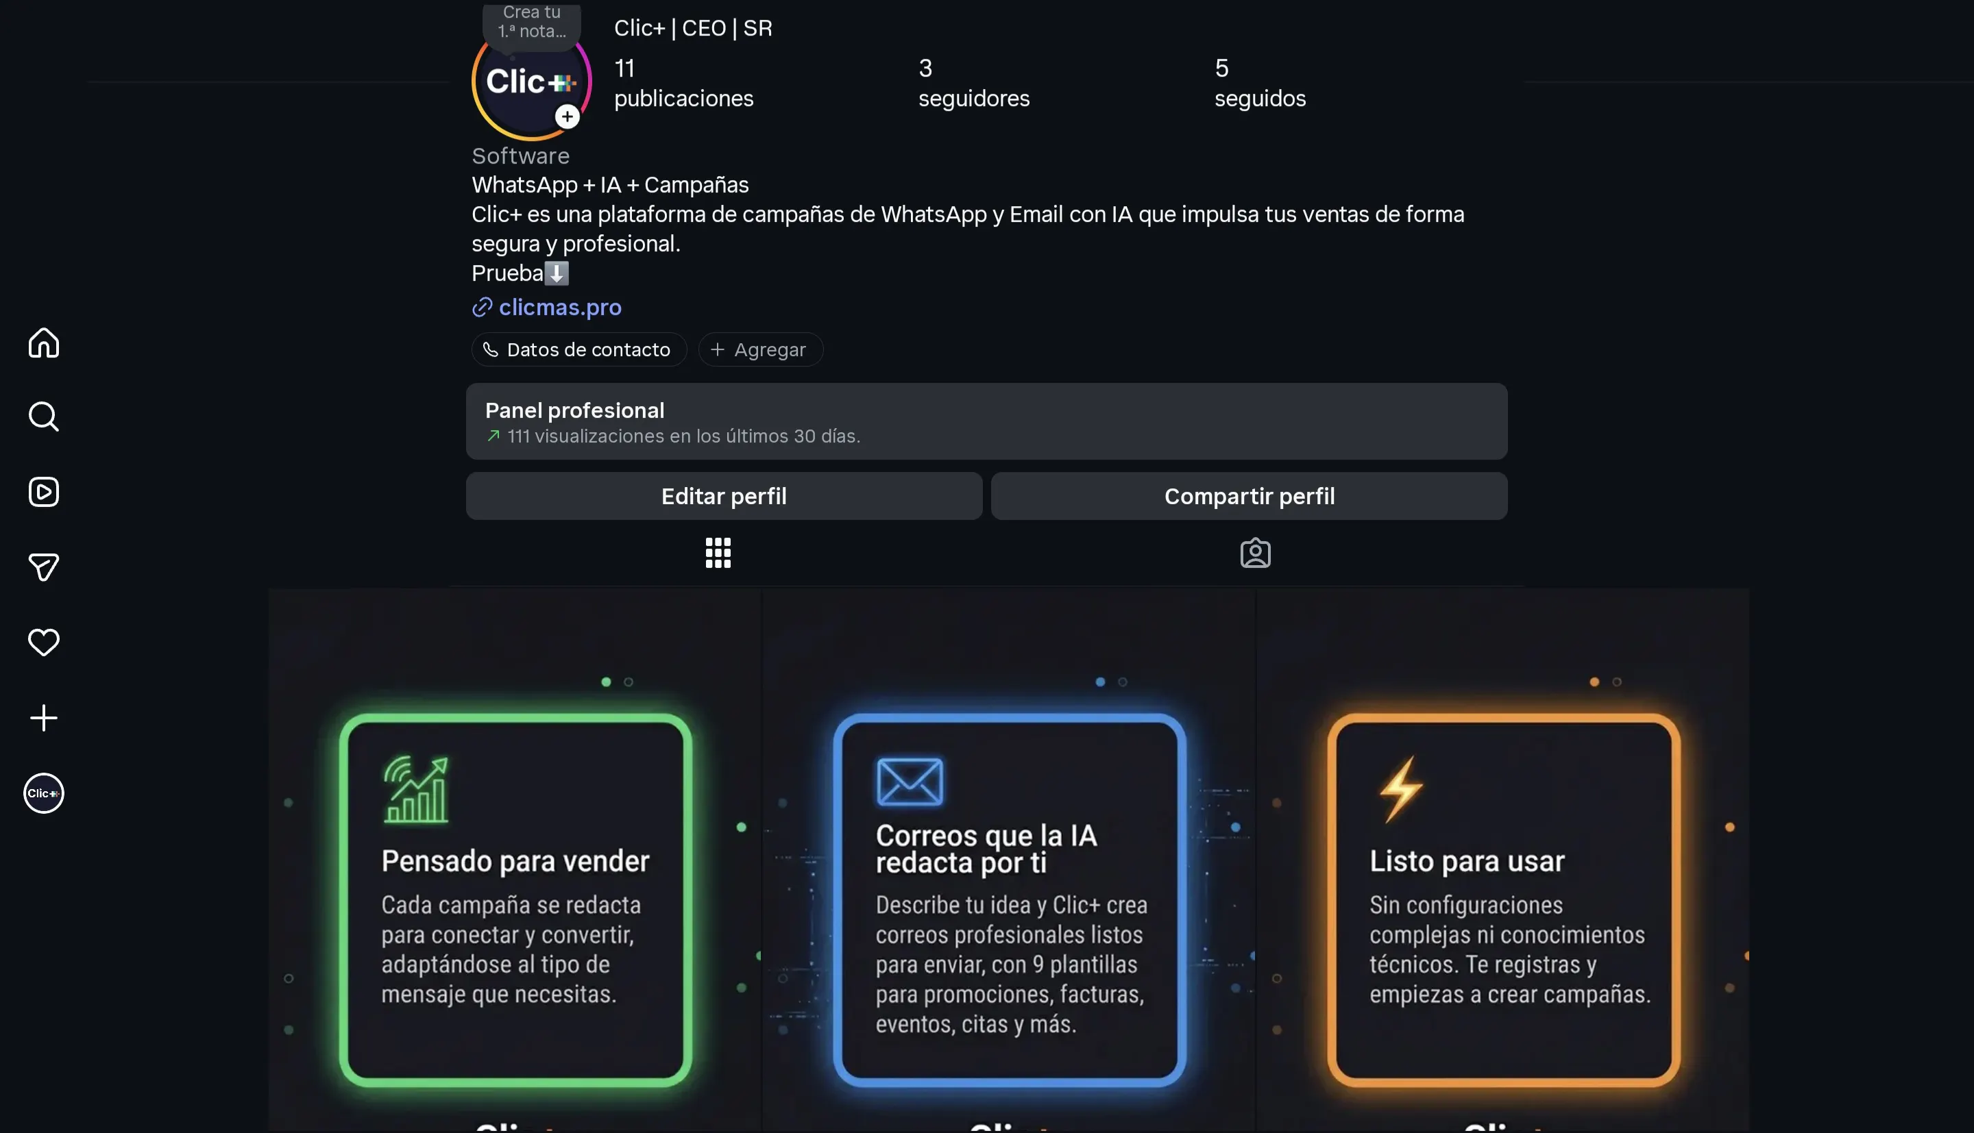Open 'Listo para usar' post thumbnail
Screen dimensions: 1974x1133
(1502, 860)
